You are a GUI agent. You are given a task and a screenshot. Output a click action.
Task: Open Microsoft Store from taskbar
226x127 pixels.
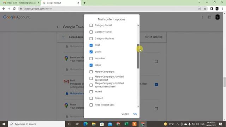(102, 124)
